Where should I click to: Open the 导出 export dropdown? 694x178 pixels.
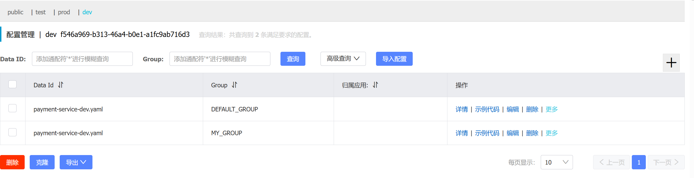(76, 162)
